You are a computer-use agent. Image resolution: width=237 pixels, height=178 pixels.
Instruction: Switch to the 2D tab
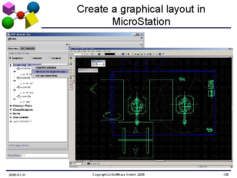click(22, 48)
